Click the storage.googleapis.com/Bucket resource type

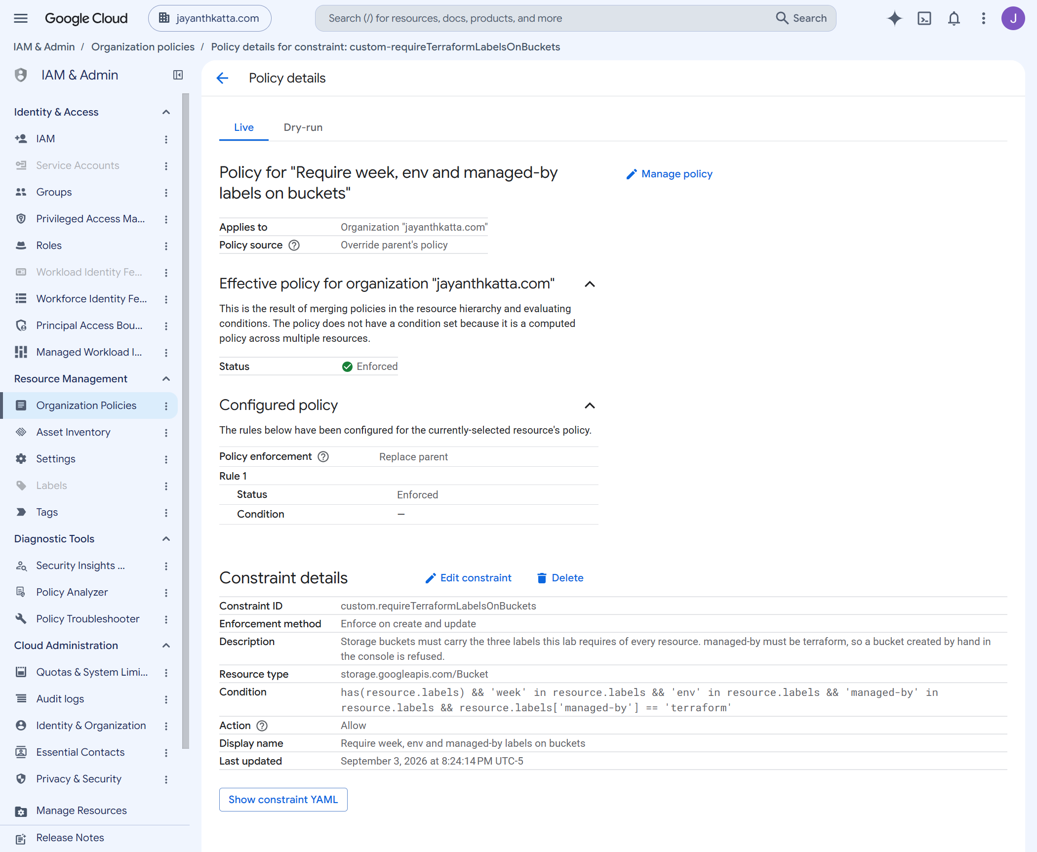pyautogui.click(x=414, y=674)
